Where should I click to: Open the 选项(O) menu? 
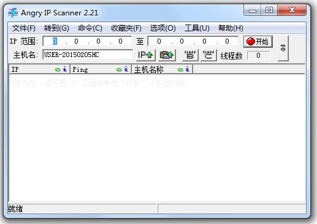click(x=162, y=28)
